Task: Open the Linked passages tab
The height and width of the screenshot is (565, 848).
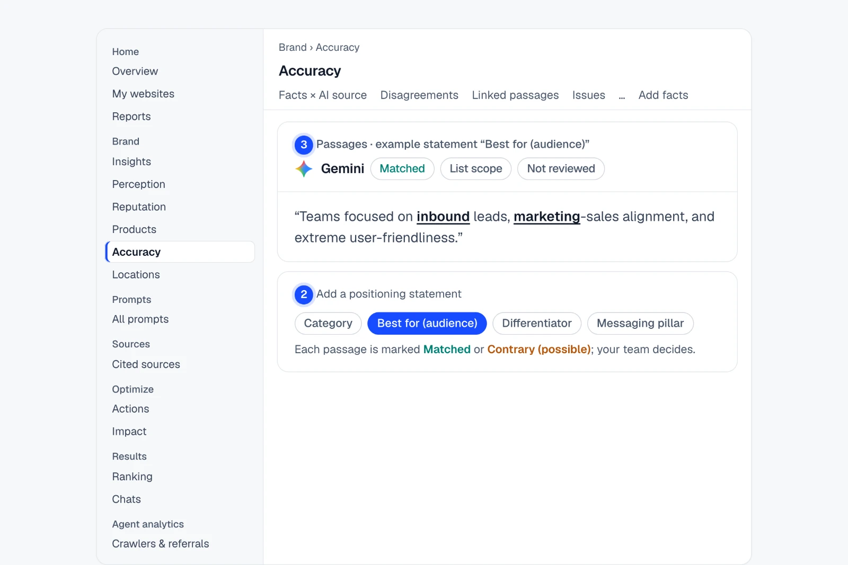Action: click(515, 95)
